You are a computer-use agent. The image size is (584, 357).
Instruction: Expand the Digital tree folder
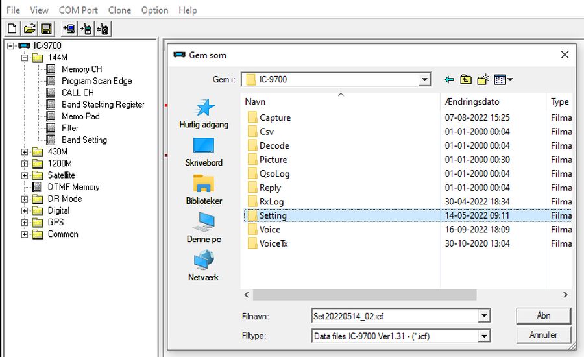pos(25,211)
